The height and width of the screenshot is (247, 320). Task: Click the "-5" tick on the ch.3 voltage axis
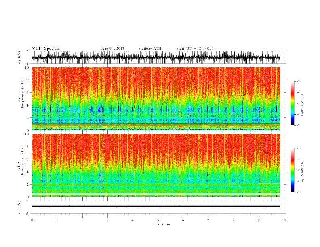coord(27,214)
